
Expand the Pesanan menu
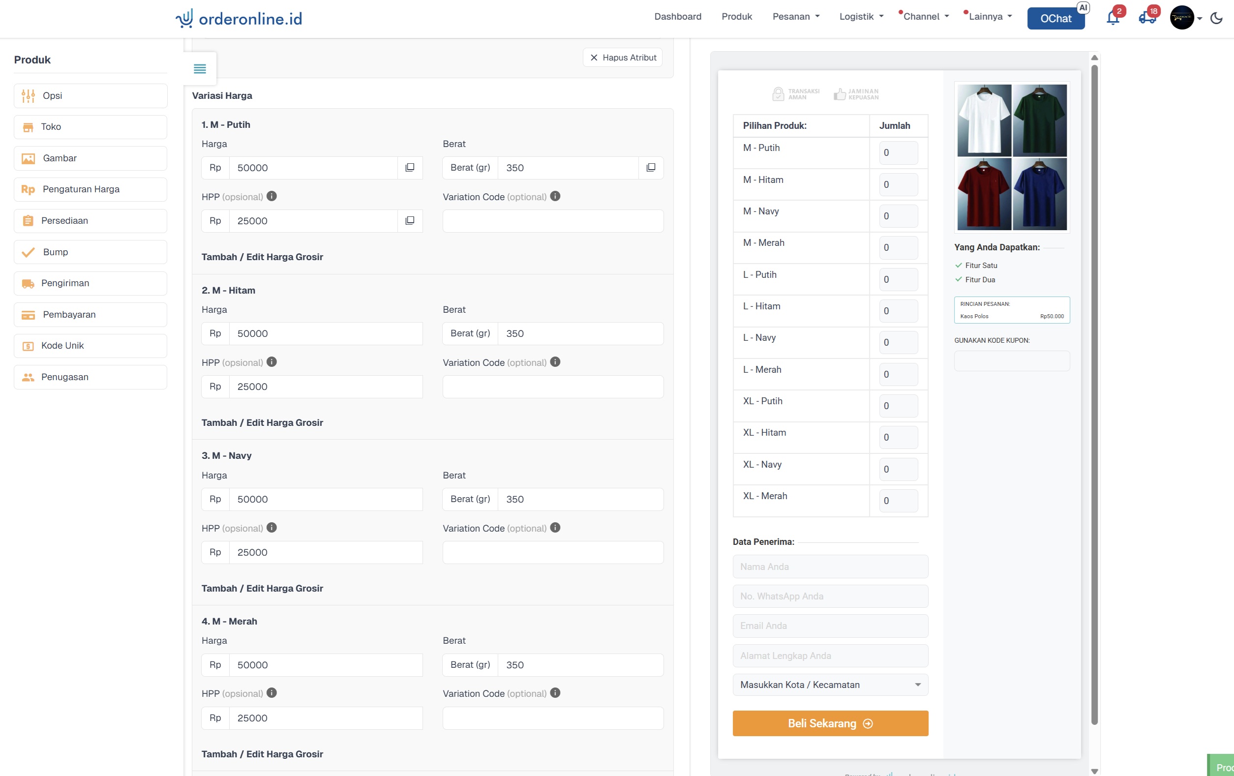point(795,16)
